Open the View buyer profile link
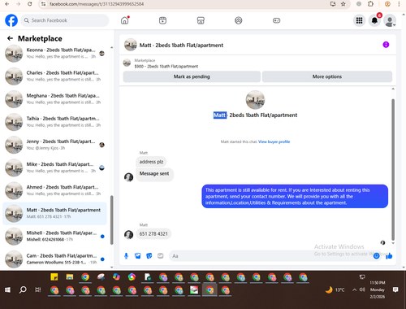Screen dimensions: 406x309 (274, 141)
